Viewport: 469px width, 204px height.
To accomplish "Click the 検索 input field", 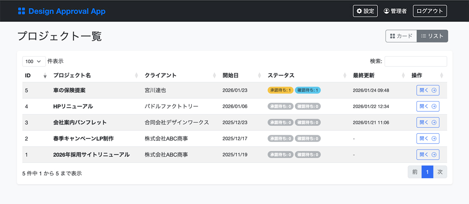I will (x=416, y=61).
